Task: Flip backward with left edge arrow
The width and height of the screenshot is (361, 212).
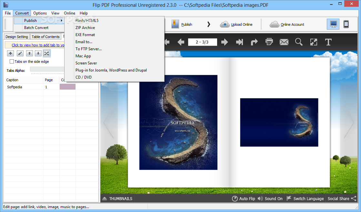Action: click(109, 122)
